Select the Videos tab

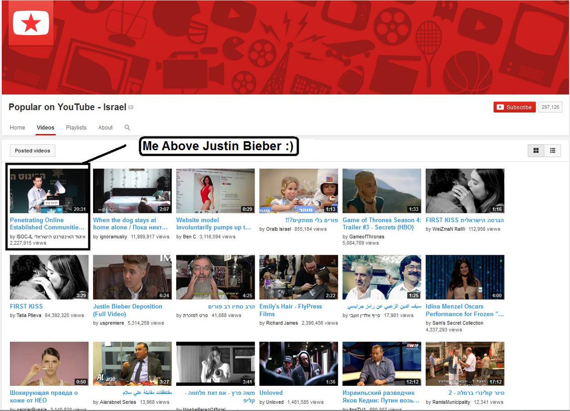(x=46, y=127)
